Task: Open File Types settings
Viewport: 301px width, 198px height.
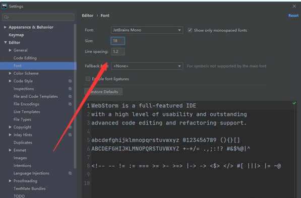Action: click(22, 119)
